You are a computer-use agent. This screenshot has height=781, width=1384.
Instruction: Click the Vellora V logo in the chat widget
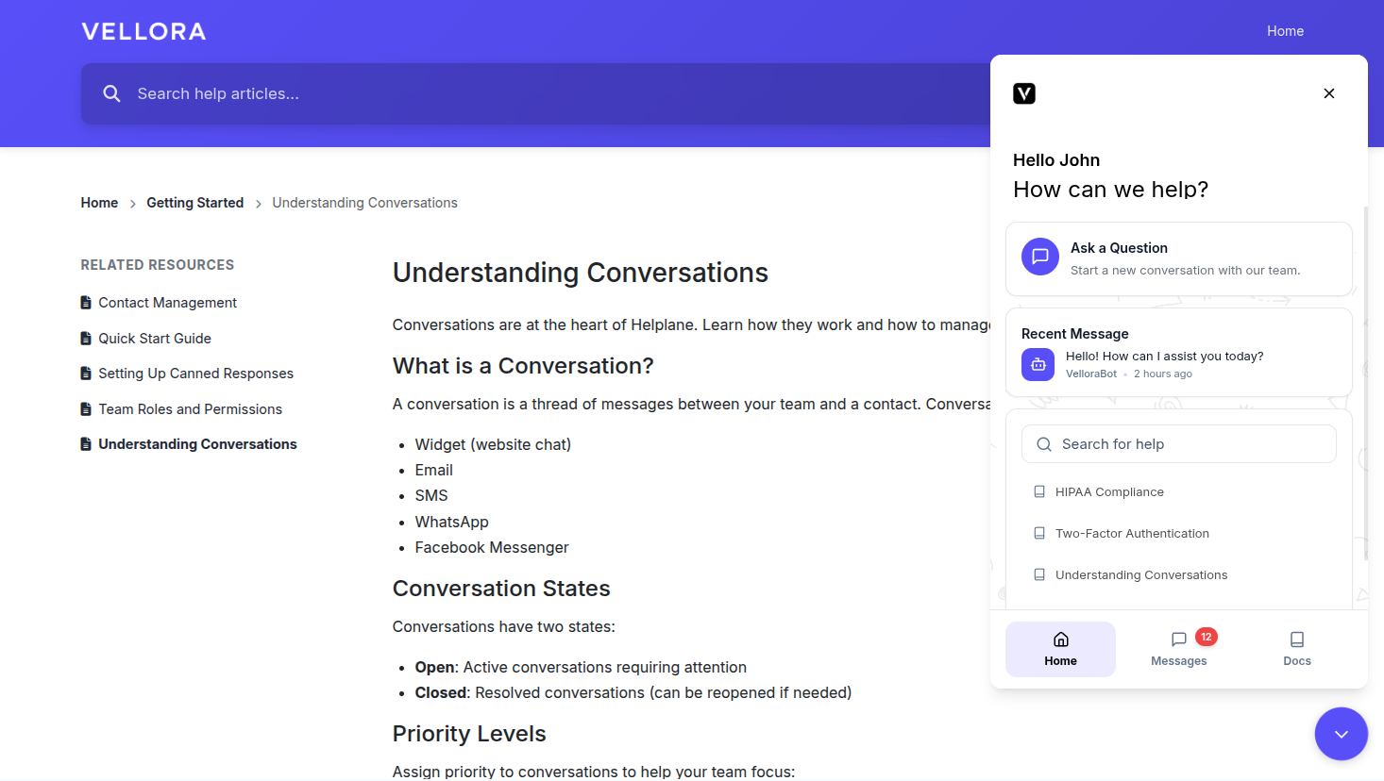coord(1024,93)
